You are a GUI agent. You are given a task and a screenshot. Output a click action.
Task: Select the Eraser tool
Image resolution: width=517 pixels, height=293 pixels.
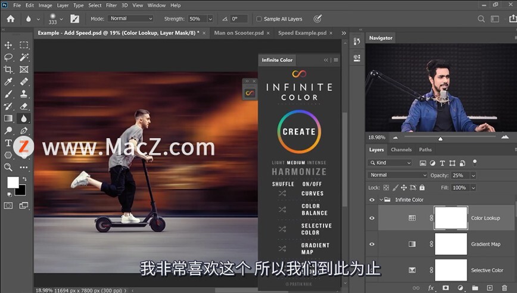[24, 106]
